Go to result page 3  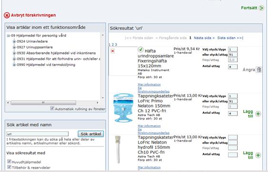click(116, 45)
